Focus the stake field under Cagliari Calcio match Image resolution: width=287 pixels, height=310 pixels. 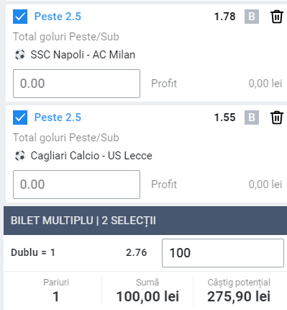[x=76, y=185]
